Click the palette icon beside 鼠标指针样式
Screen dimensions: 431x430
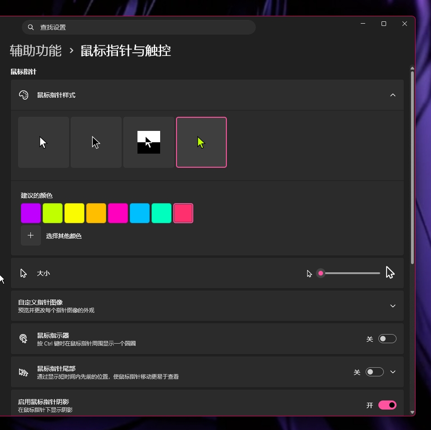point(24,95)
